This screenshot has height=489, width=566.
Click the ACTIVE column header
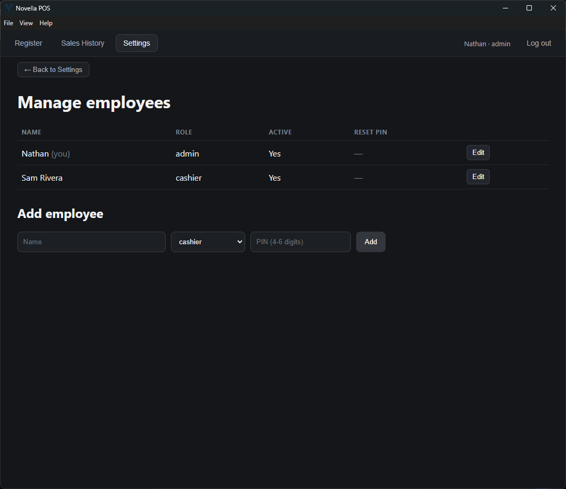[280, 132]
